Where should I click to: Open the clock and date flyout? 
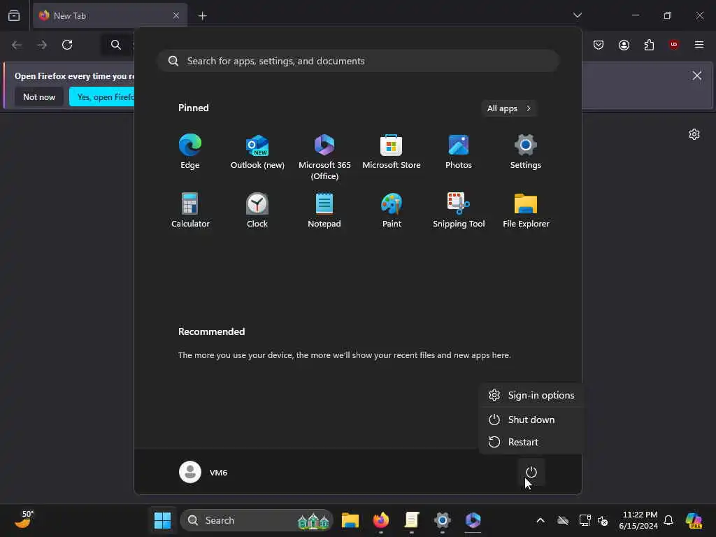pyautogui.click(x=638, y=520)
